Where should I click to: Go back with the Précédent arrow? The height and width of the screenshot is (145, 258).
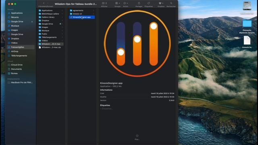44,3
